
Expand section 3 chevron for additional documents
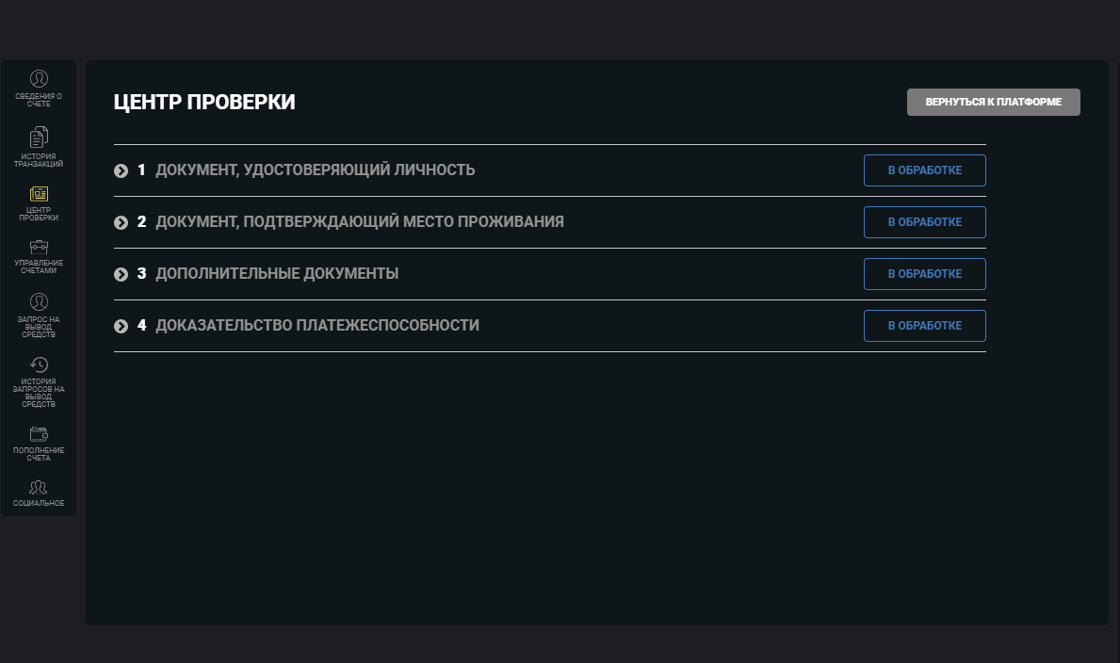coord(121,274)
